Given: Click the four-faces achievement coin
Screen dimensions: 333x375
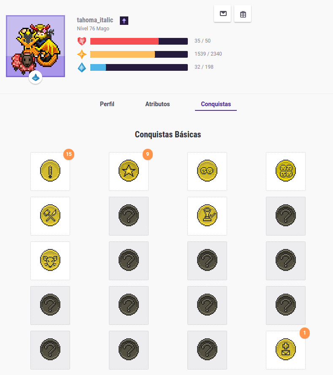Looking at the screenshot, I should (x=286, y=171).
